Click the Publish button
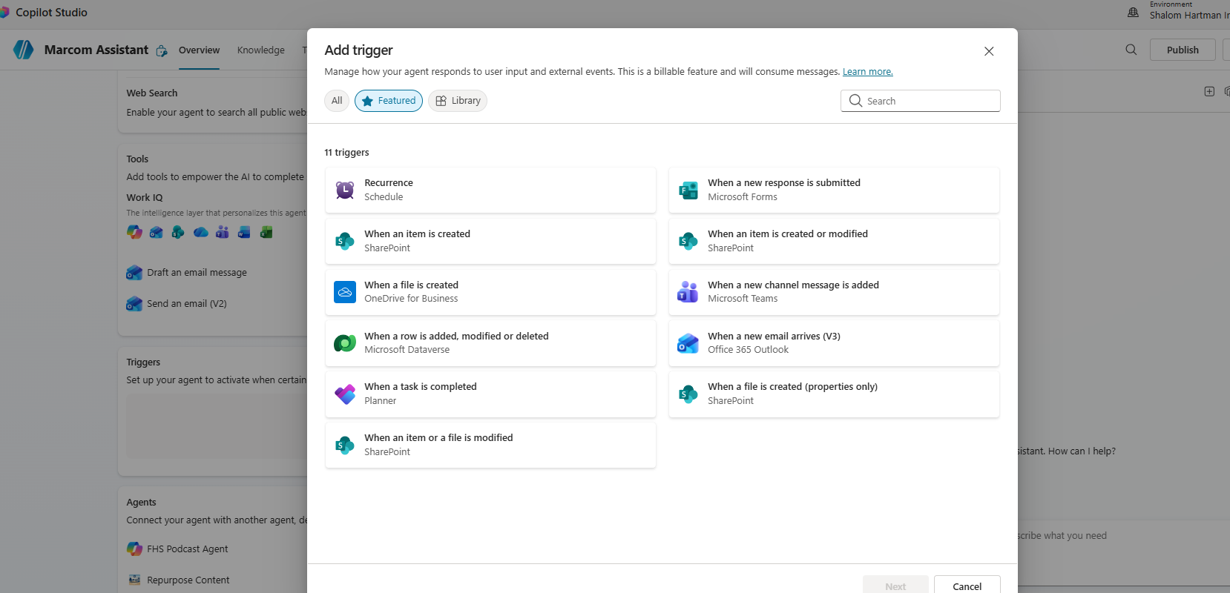The height and width of the screenshot is (593, 1230). click(x=1183, y=50)
